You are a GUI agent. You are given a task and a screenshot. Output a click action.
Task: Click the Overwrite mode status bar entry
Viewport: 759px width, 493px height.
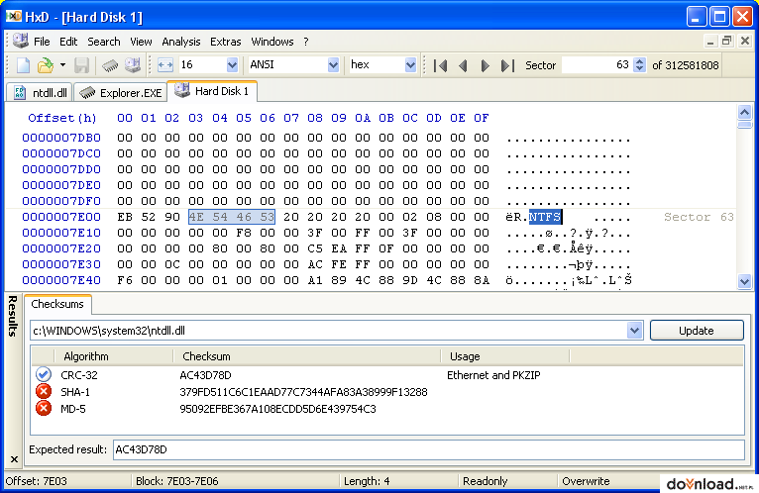pos(586,481)
